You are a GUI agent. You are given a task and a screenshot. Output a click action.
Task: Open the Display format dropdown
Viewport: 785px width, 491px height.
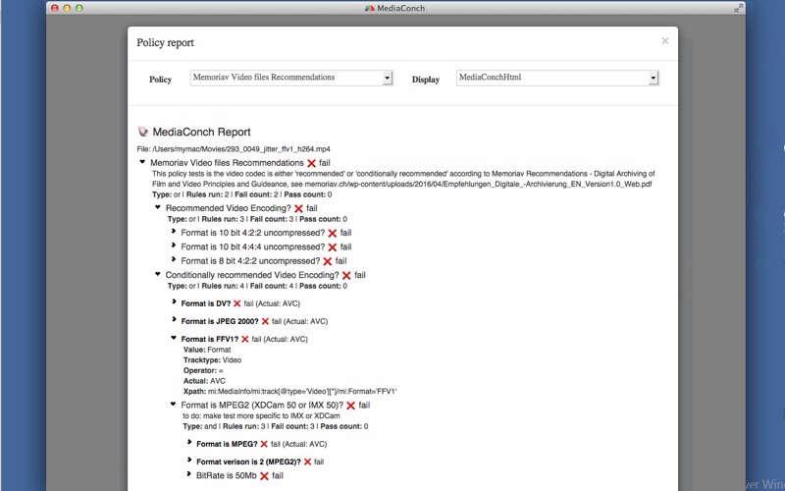tap(557, 78)
